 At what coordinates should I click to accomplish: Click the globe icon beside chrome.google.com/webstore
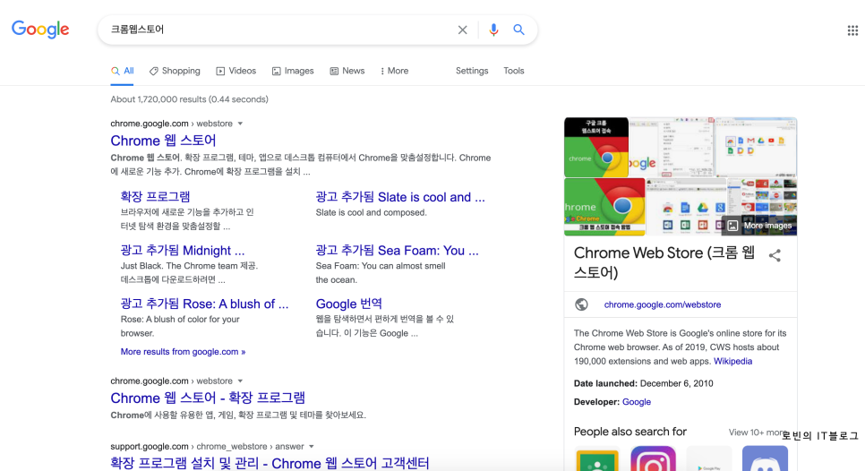click(581, 304)
